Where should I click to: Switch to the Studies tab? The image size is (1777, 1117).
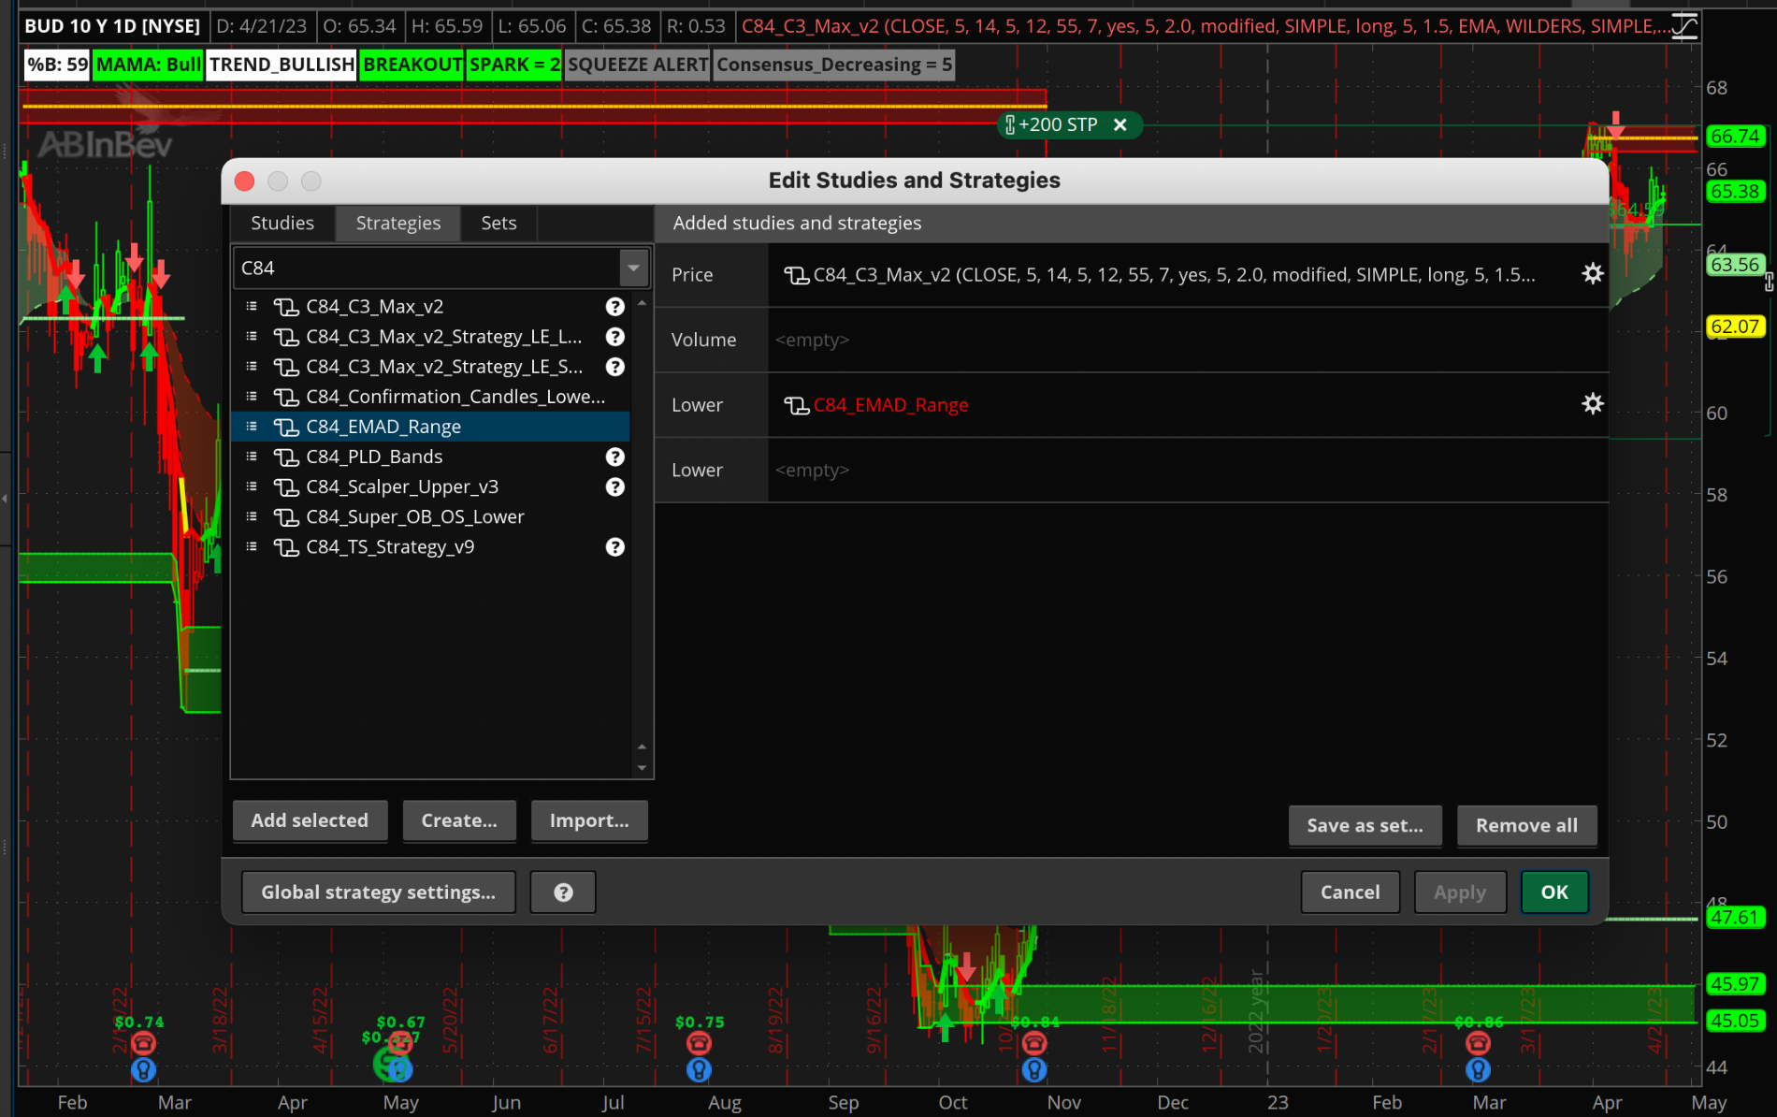click(x=282, y=223)
